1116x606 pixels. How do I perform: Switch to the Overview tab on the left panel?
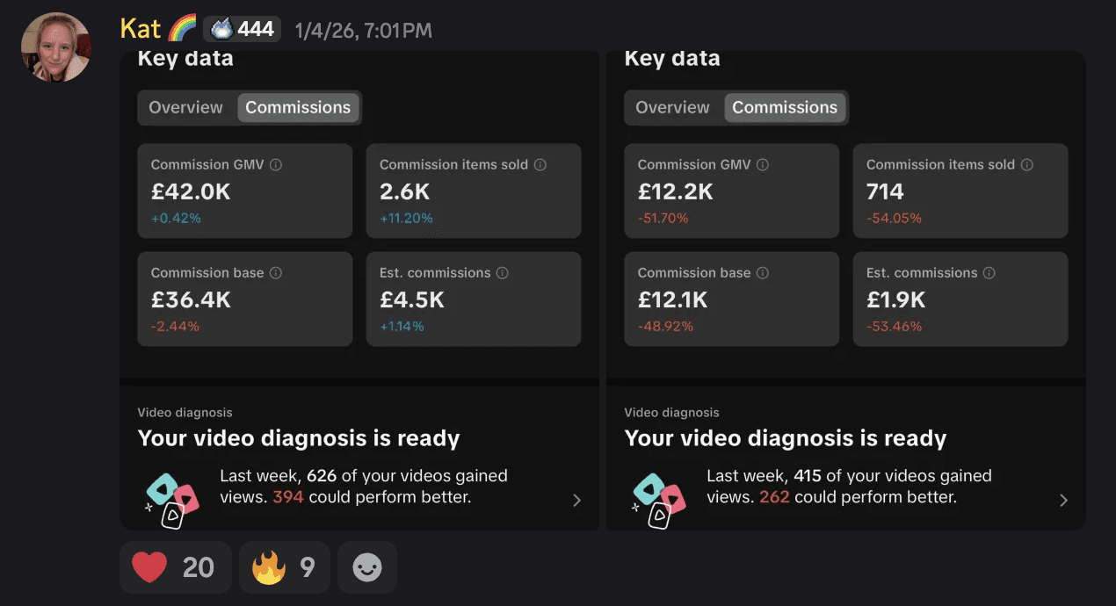click(185, 107)
